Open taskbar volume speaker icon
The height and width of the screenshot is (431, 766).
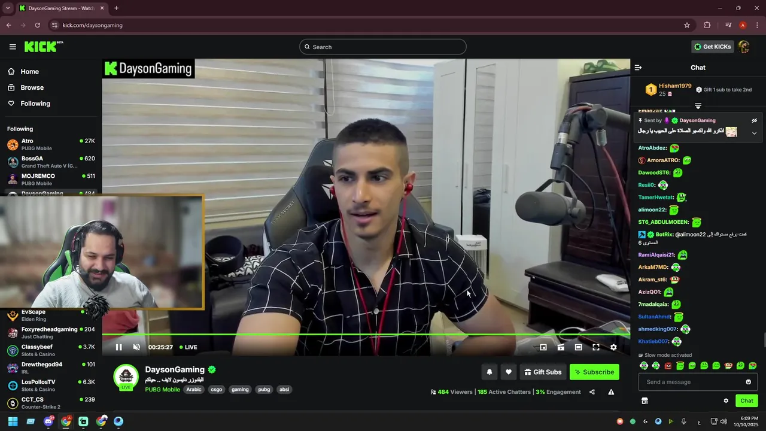click(x=724, y=421)
